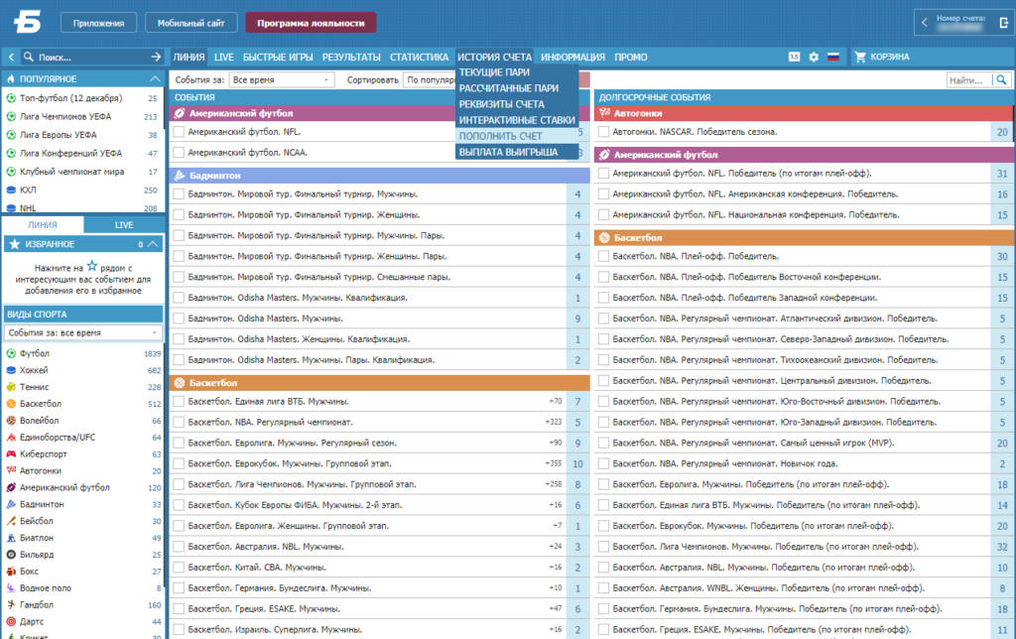This screenshot has width=1016, height=639.
Task: Click magnifier icon in the Найти field
Action: click(1002, 79)
